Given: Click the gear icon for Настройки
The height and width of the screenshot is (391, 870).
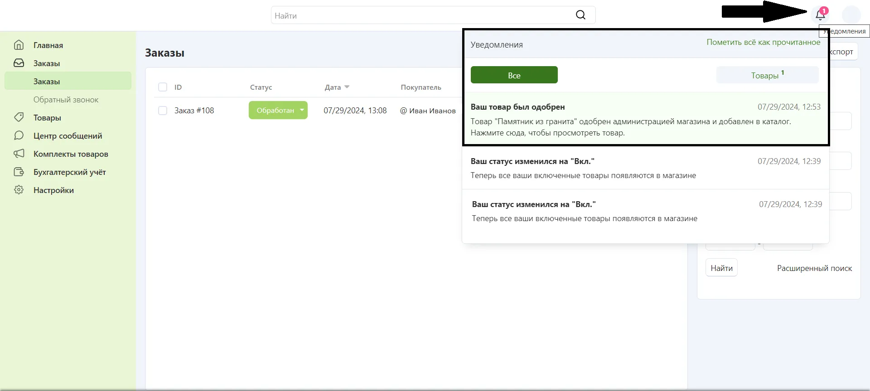Looking at the screenshot, I should pos(19,190).
